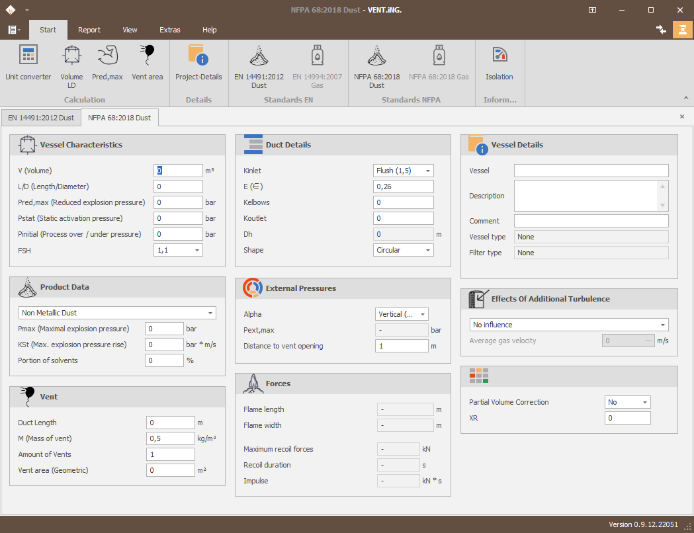Open the FSH value dropdown
Screen dimensions: 694x533
tap(197, 251)
